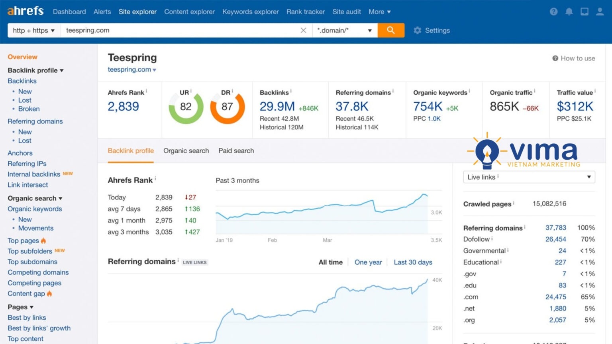Click the user account profile icon
This screenshot has height=344, width=612.
tap(600, 12)
